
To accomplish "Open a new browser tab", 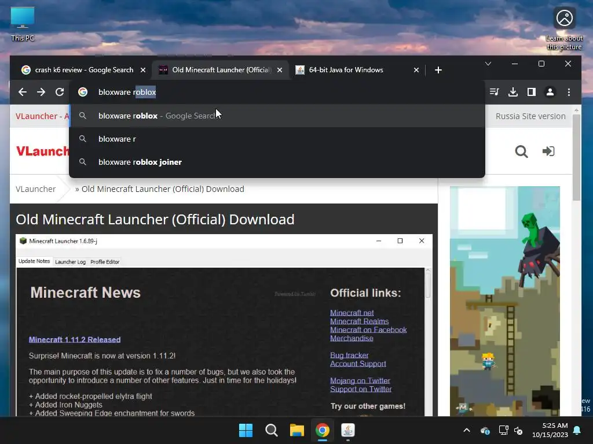I will 438,70.
